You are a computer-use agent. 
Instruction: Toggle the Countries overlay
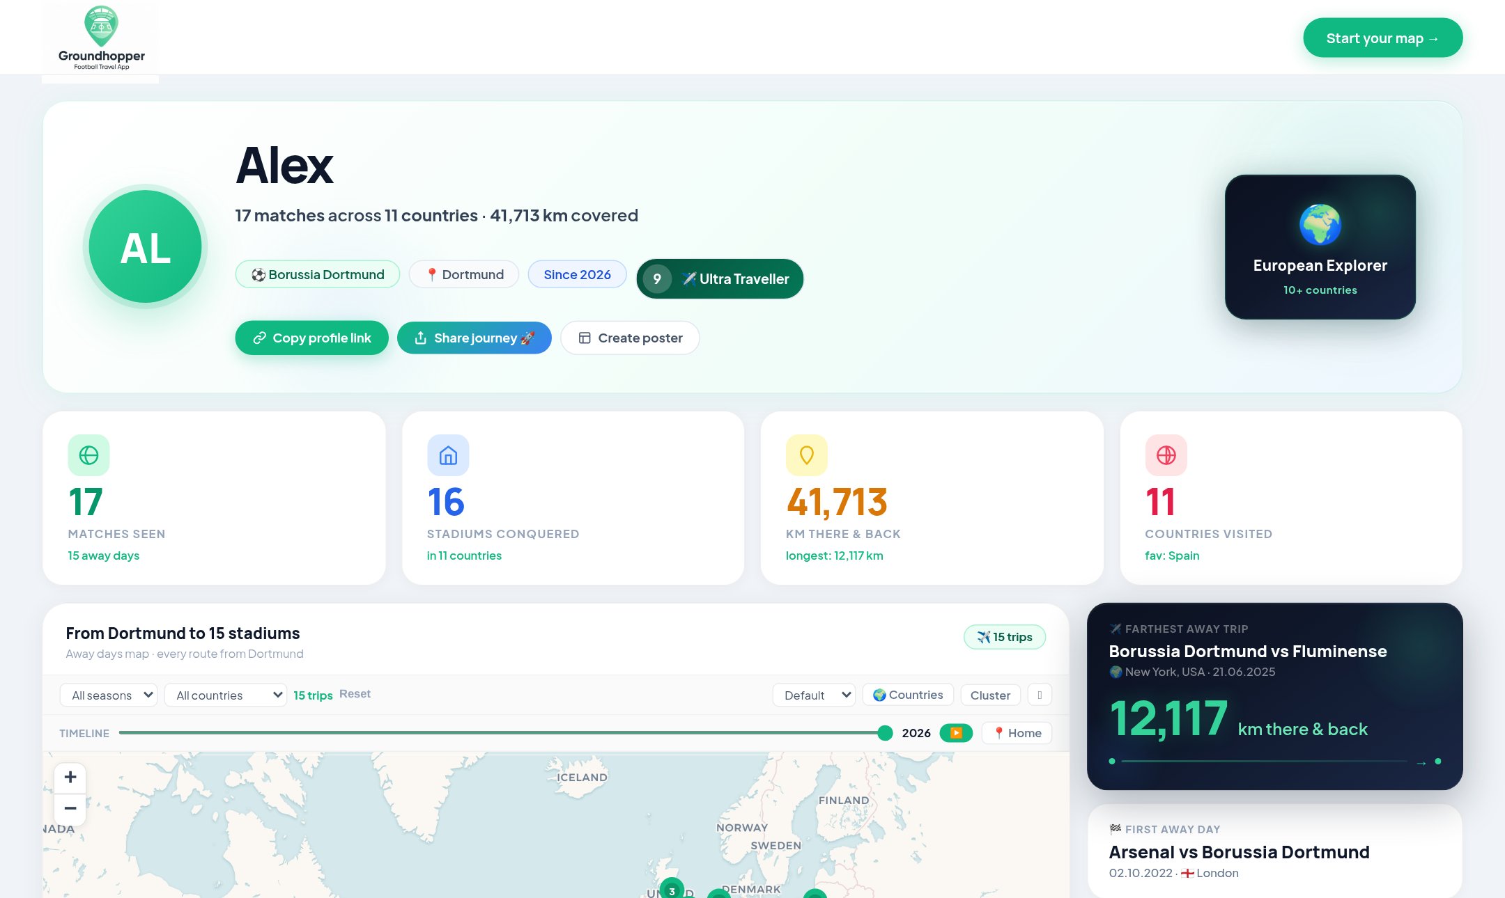908,695
